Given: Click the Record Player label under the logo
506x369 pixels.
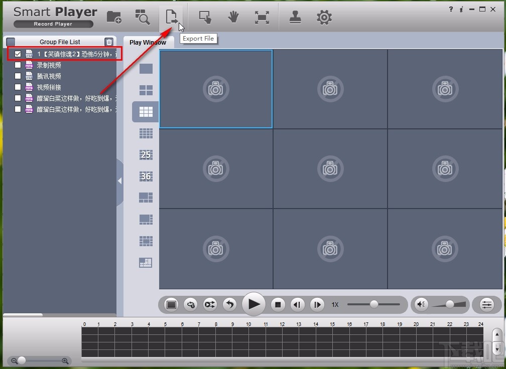Looking at the screenshot, I should pos(53,24).
